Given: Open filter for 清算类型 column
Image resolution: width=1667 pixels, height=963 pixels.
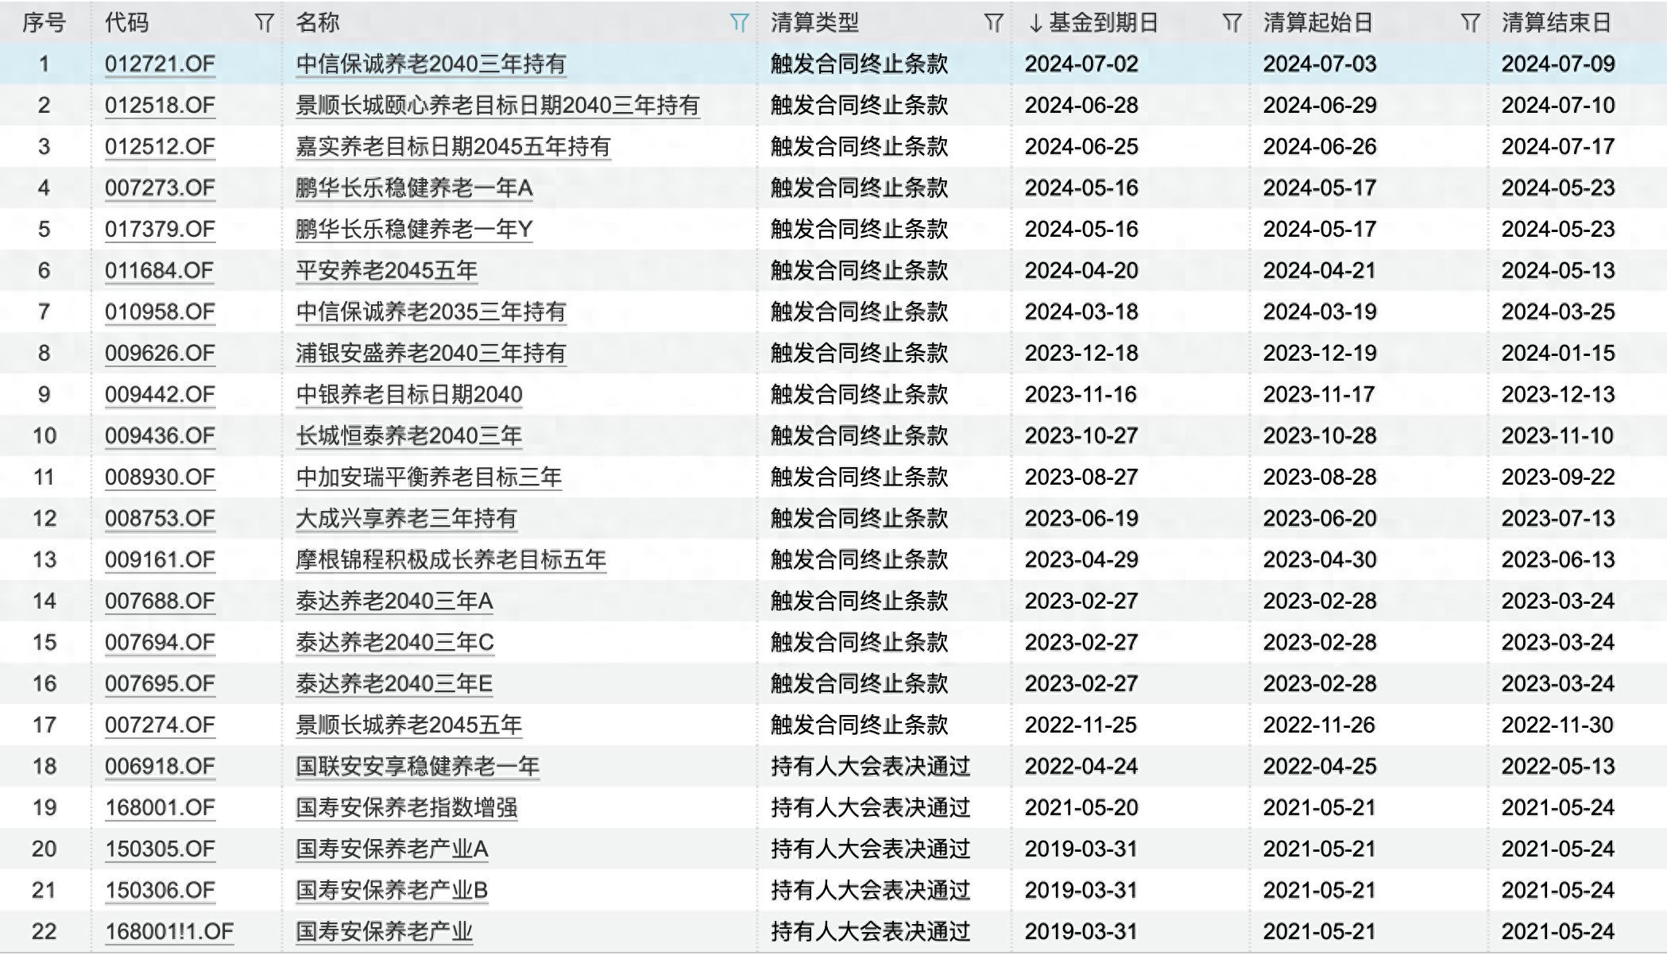Looking at the screenshot, I should [993, 23].
